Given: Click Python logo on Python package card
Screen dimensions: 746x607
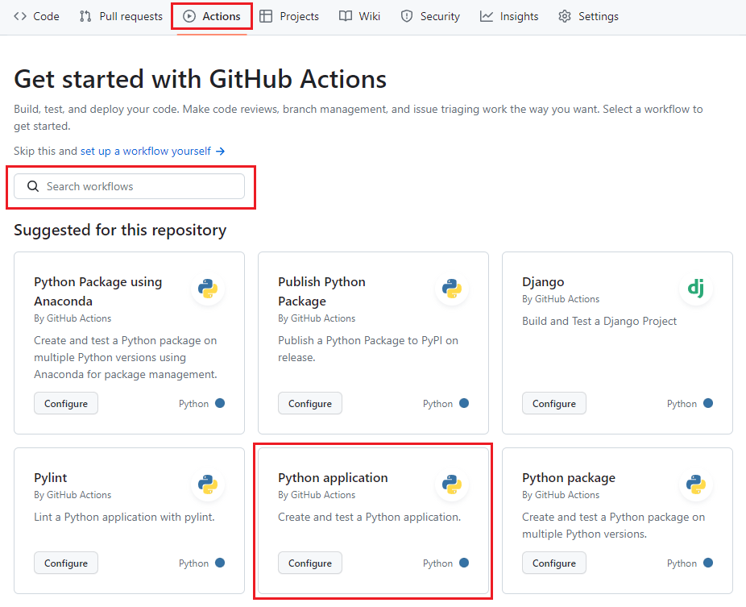Looking at the screenshot, I should click(x=696, y=484).
